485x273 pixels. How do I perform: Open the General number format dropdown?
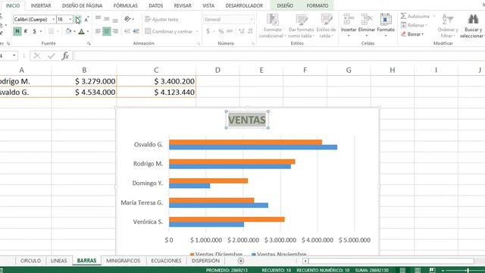[x=229, y=19]
